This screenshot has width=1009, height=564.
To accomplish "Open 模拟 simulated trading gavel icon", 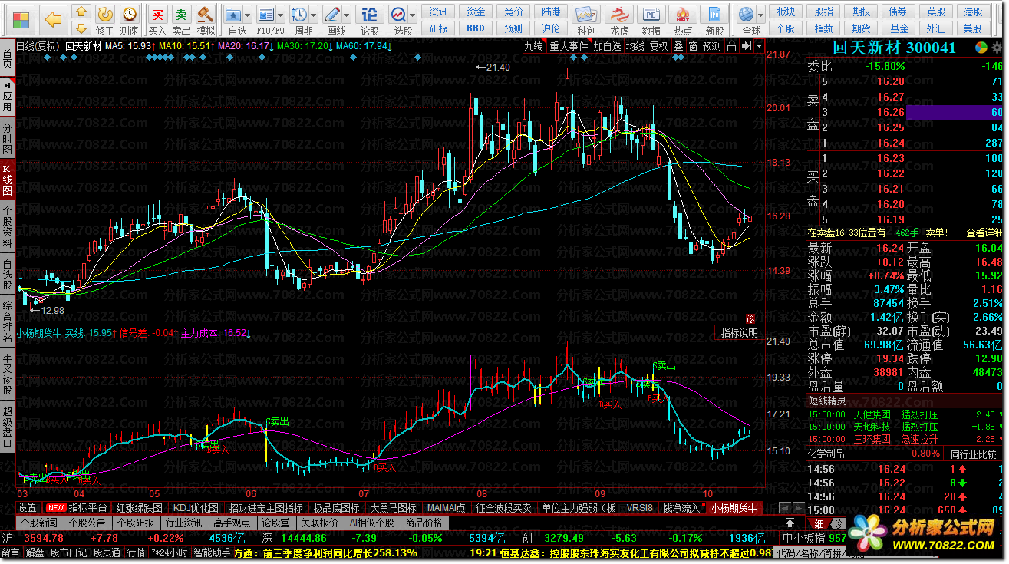I will [x=206, y=19].
